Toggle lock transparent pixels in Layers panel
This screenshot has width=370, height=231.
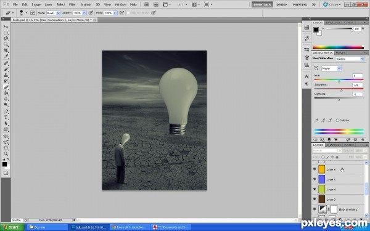pos(323,157)
